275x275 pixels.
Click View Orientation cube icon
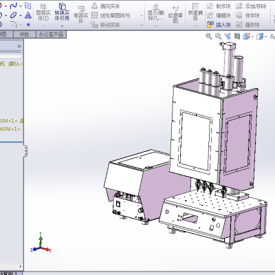246,36
